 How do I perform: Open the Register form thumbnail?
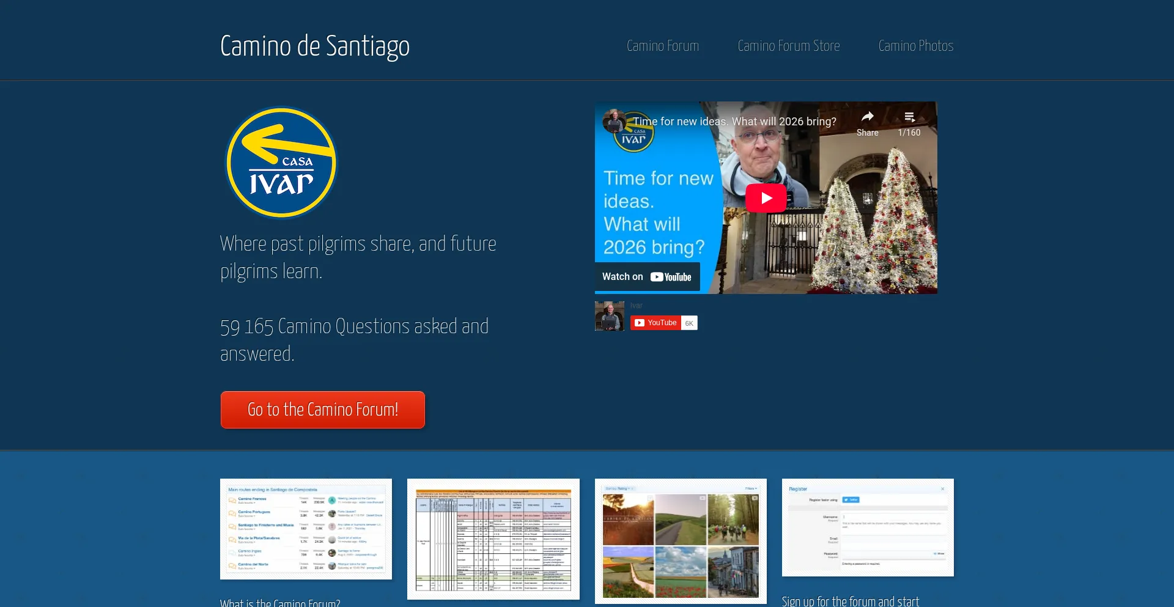coord(867,528)
